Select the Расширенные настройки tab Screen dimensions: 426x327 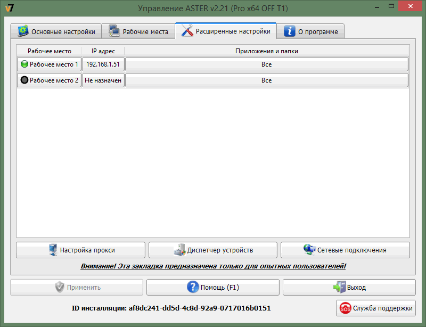coord(226,31)
